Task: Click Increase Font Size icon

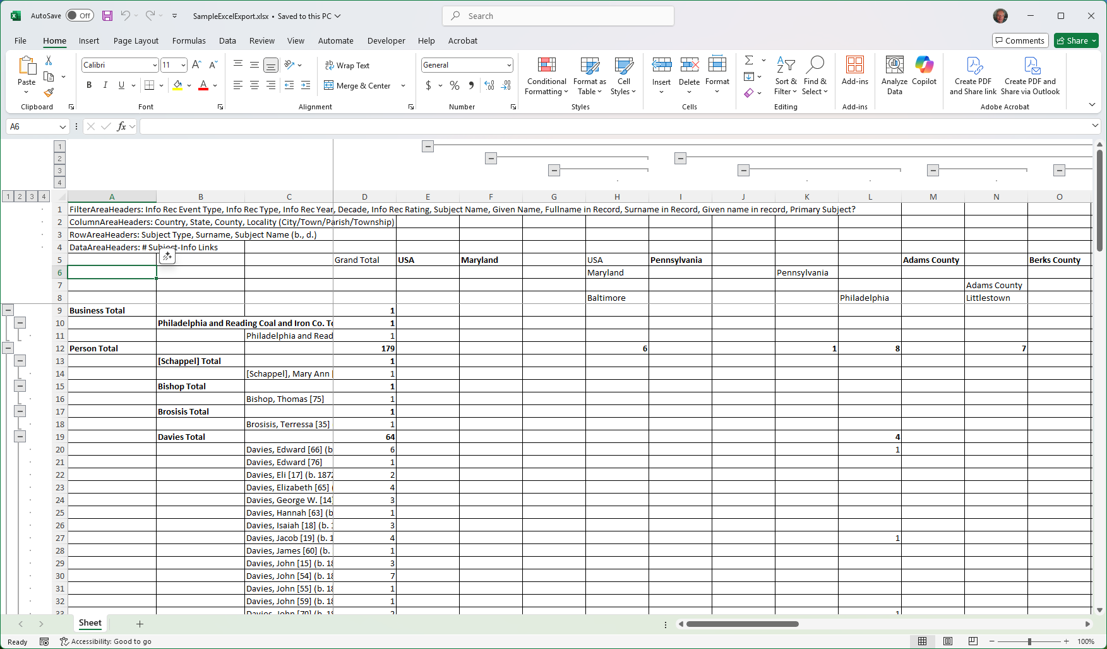Action: tap(196, 65)
